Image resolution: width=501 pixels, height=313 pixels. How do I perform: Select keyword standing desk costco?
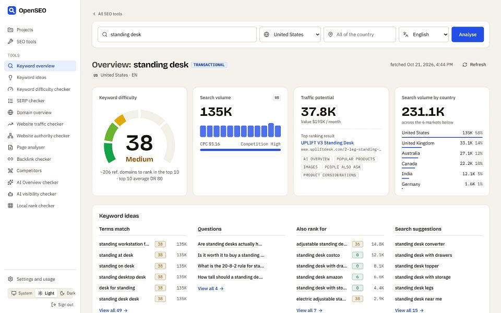click(x=318, y=255)
